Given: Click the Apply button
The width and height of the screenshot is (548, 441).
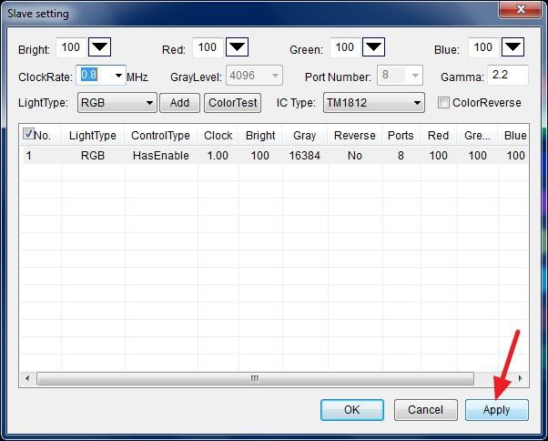Looking at the screenshot, I should pyautogui.click(x=496, y=410).
